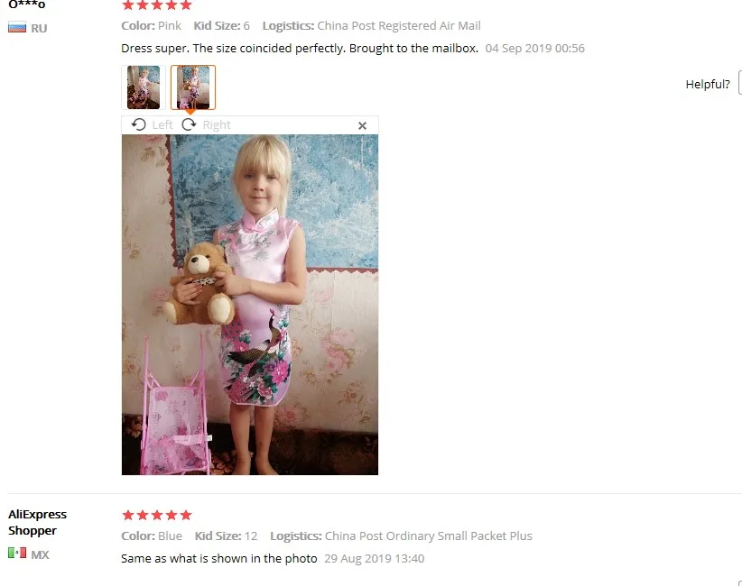Click the Mexican flag icon
The width and height of the screenshot is (742, 586).
pyautogui.click(x=17, y=553)
